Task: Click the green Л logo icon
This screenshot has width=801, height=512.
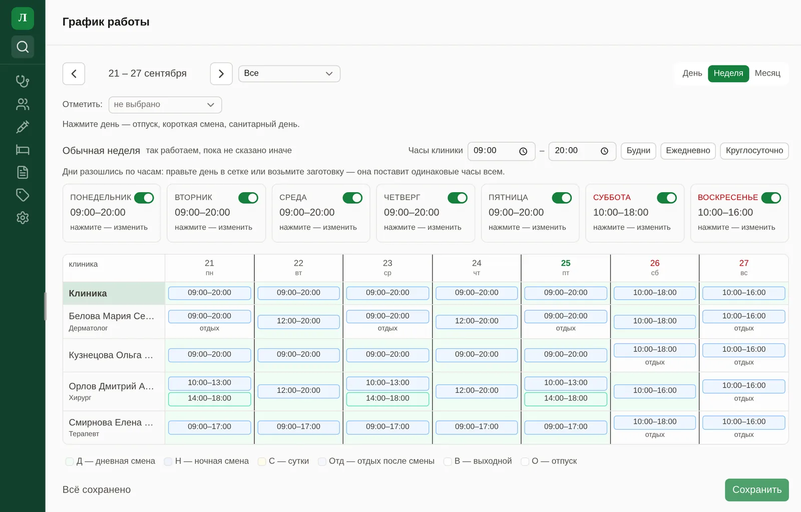Action: pyautogui.click(x=23, y=19)
